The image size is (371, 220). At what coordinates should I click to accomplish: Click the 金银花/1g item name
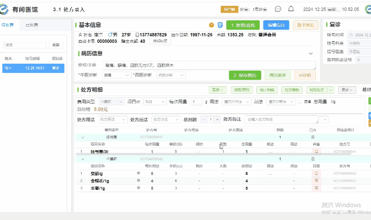pos(100,181)
